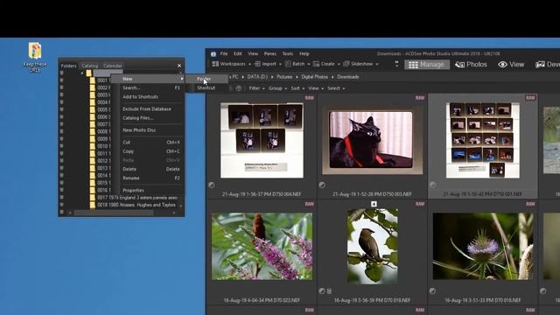Open the Import dropdown
The width and height of the screenshot is (560, 315).
[268, 64]
